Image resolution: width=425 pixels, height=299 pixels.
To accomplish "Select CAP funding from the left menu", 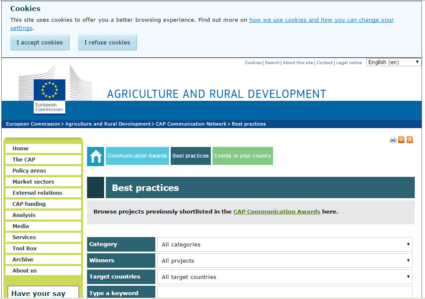I will 29,204.
